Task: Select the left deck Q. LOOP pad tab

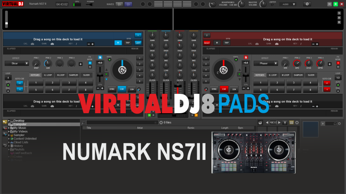Action: (x=48, y=75)
